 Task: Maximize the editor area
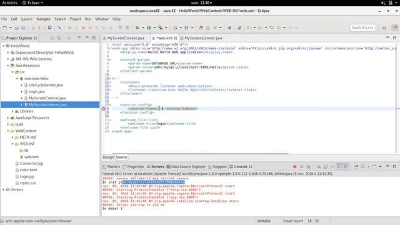[x=394, y=37]
